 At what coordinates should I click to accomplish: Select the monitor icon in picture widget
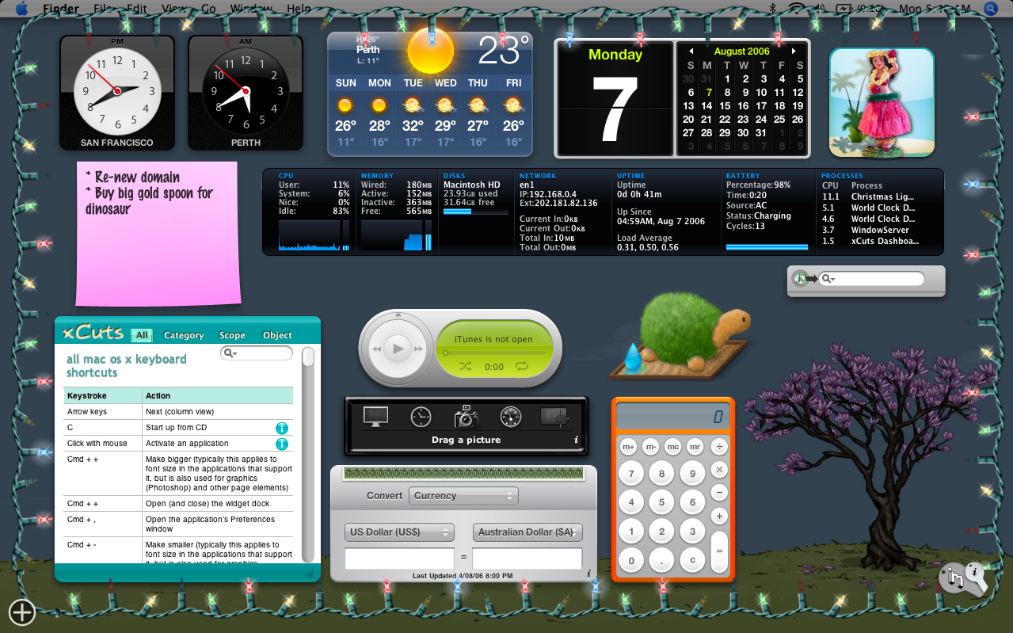click(x=375, y=416)
